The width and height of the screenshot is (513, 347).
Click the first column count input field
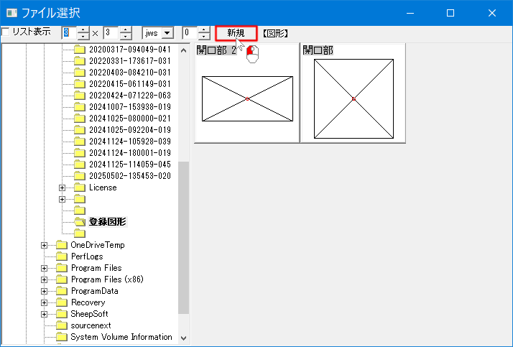(70, 33)
